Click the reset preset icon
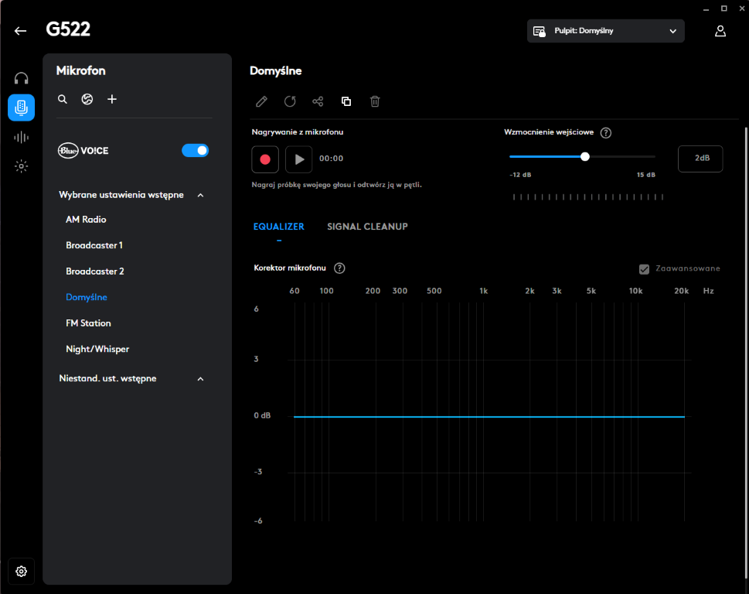749x594 pixels. pos(289,101)
